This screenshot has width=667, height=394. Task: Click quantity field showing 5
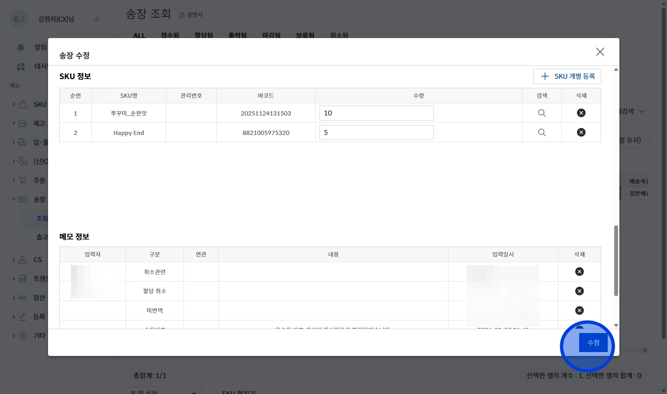pyautogui.click(x=377, y=133)
